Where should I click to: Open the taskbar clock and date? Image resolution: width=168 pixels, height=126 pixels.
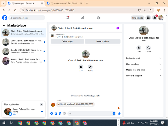click(x=154, y=123)
